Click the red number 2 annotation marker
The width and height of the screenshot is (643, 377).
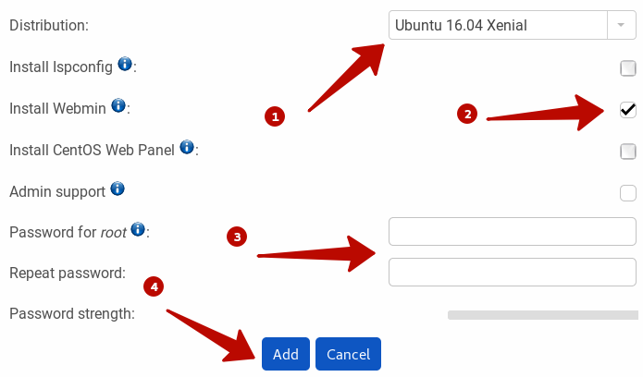[x=467, y=114]
